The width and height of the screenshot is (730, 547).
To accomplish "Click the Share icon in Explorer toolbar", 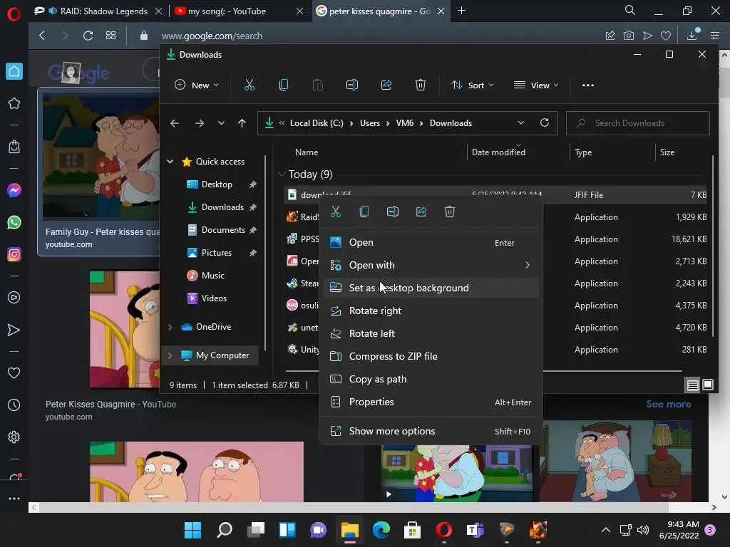I will 386,85.
